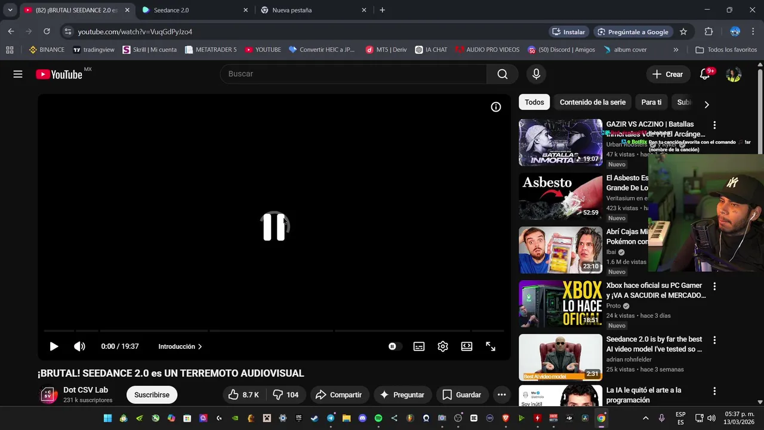
Task: Open options for Seedance 2.0 review video
Action: coord(714,340)
